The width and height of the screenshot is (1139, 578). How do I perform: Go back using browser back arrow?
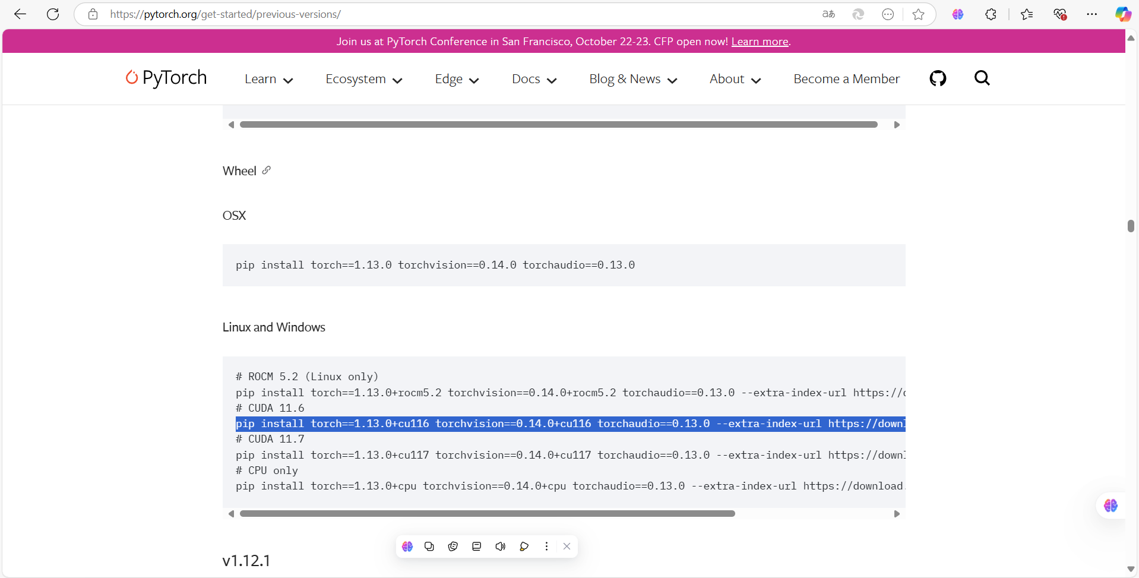pyautogui.click(x=20, y=14)
